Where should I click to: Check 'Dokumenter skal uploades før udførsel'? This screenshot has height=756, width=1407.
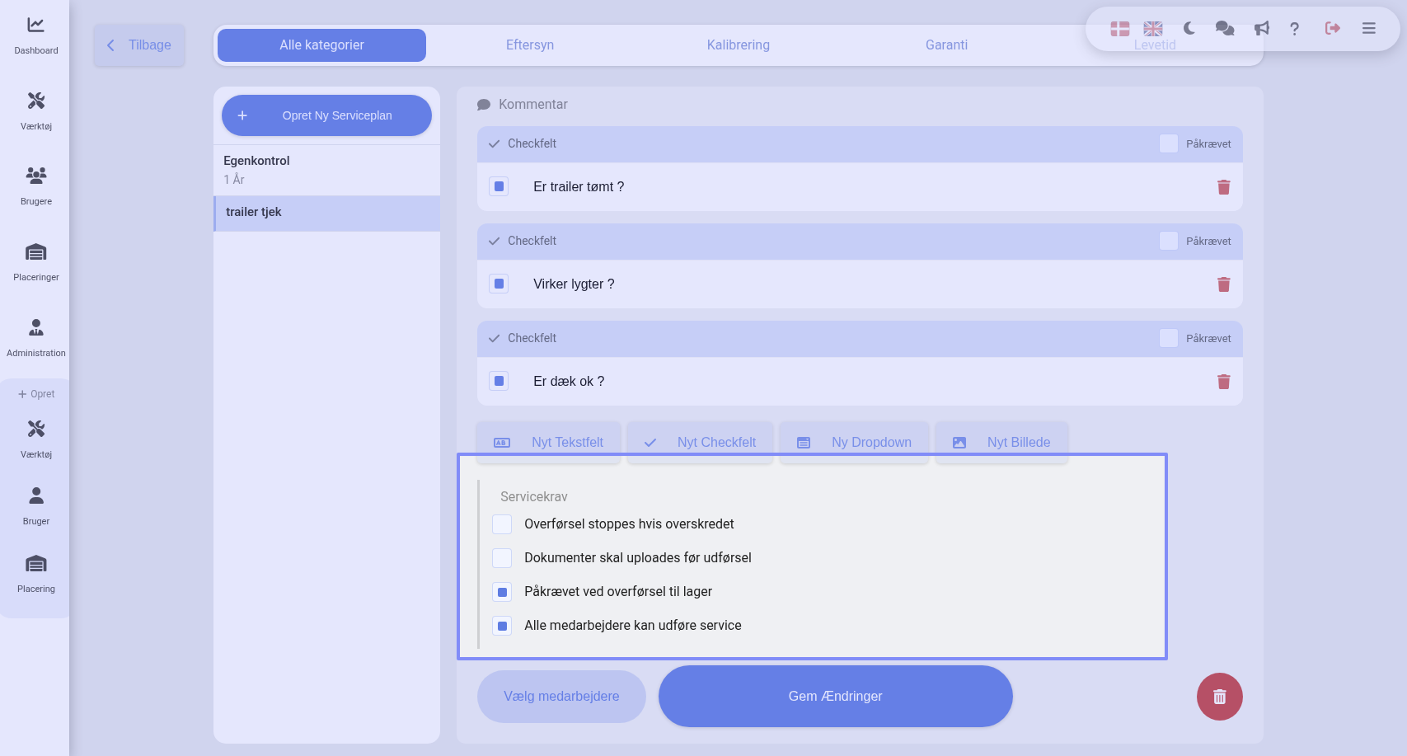[502, 558]
